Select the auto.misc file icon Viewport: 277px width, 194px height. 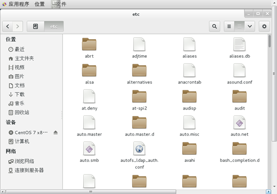pos(189,122)
